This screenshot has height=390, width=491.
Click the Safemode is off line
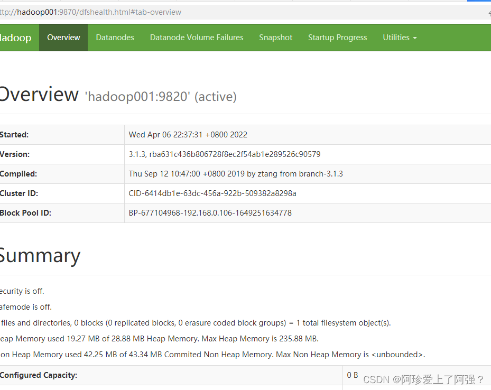tap(26, 307)
